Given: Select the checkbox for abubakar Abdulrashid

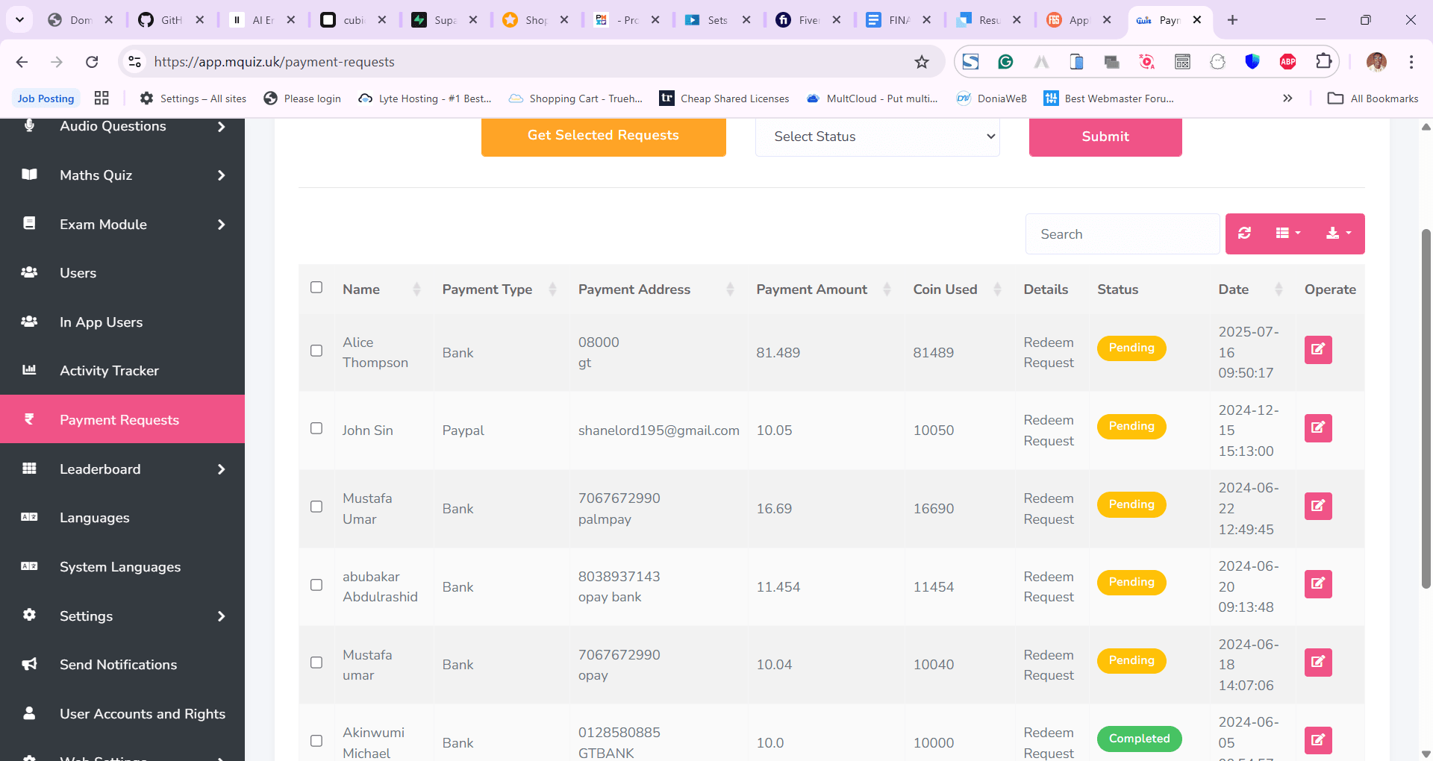Looking at the screenshot, I should (316, 585).
